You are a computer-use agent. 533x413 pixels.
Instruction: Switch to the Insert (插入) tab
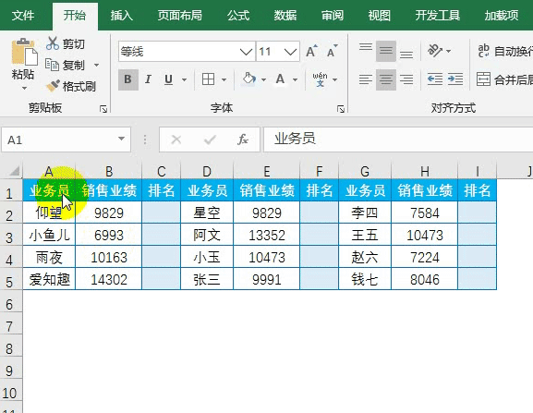pyautogui.click(x=121, y=16)
